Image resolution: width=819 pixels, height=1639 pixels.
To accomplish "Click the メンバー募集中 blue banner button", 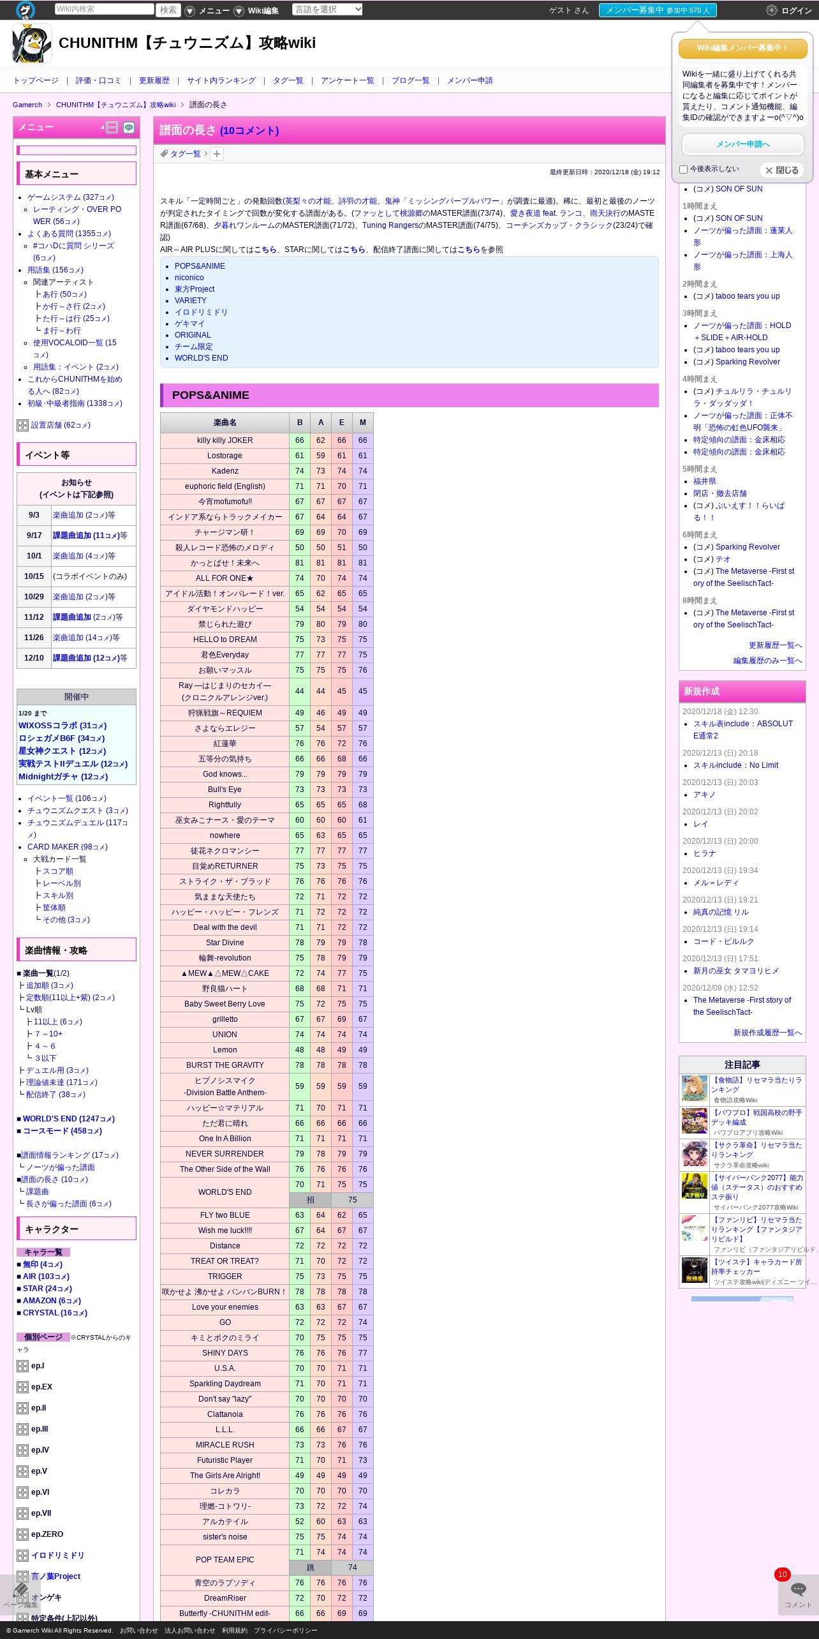I will [658, 10].
